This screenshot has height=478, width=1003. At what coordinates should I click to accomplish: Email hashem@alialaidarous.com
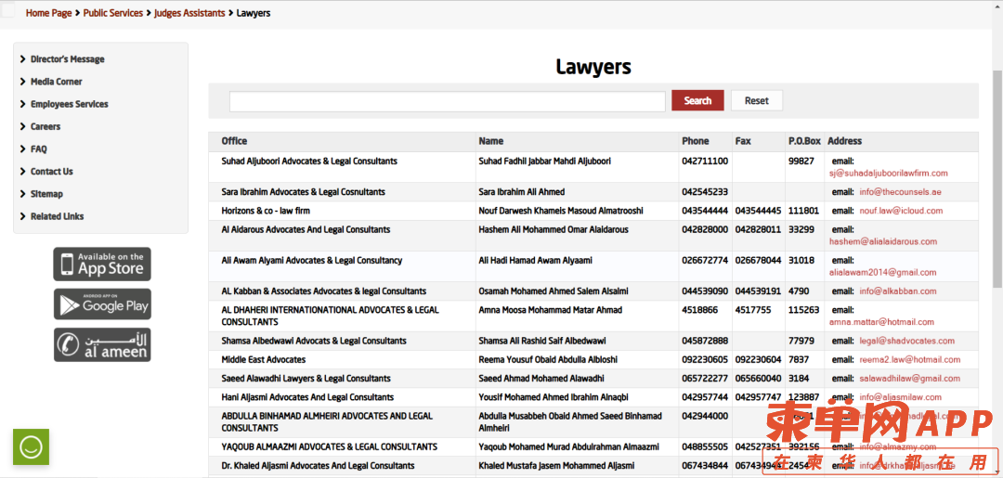883,241
